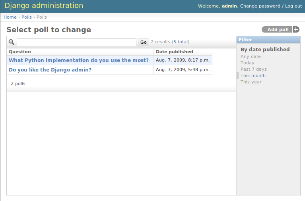Filter polls by 'This year'
This screenshot has height=201, width=305.
click(x=251, y=82)
